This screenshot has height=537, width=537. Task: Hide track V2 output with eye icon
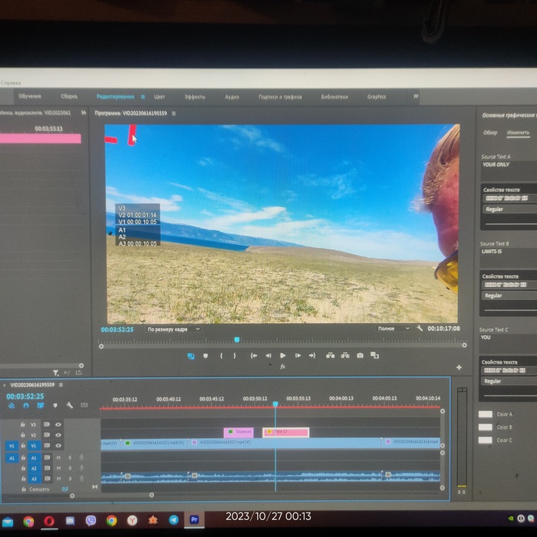pyautogui.click(x=58, y=435)
